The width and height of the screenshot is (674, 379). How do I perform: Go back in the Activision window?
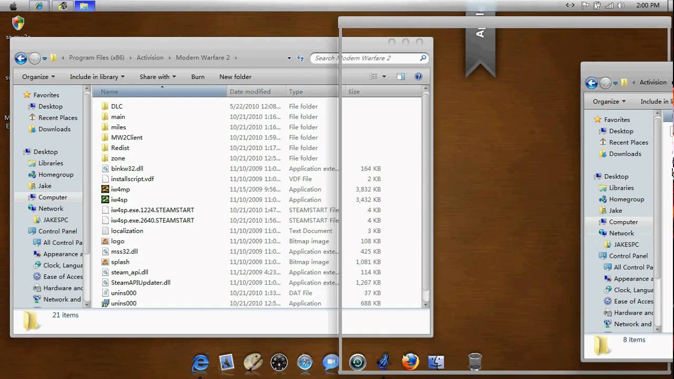coord(592,83)
